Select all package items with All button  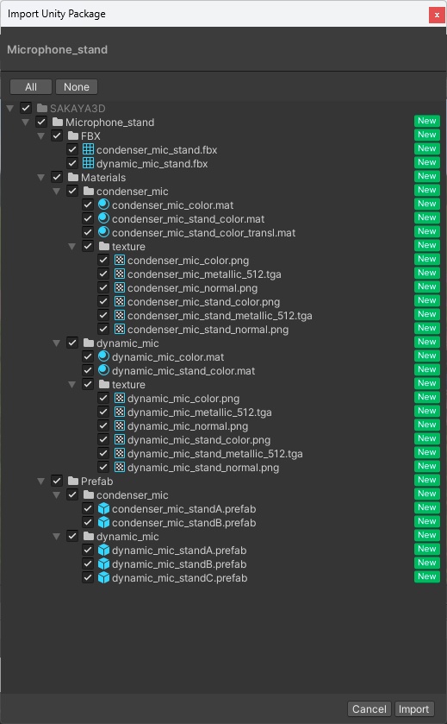point(31,87)
